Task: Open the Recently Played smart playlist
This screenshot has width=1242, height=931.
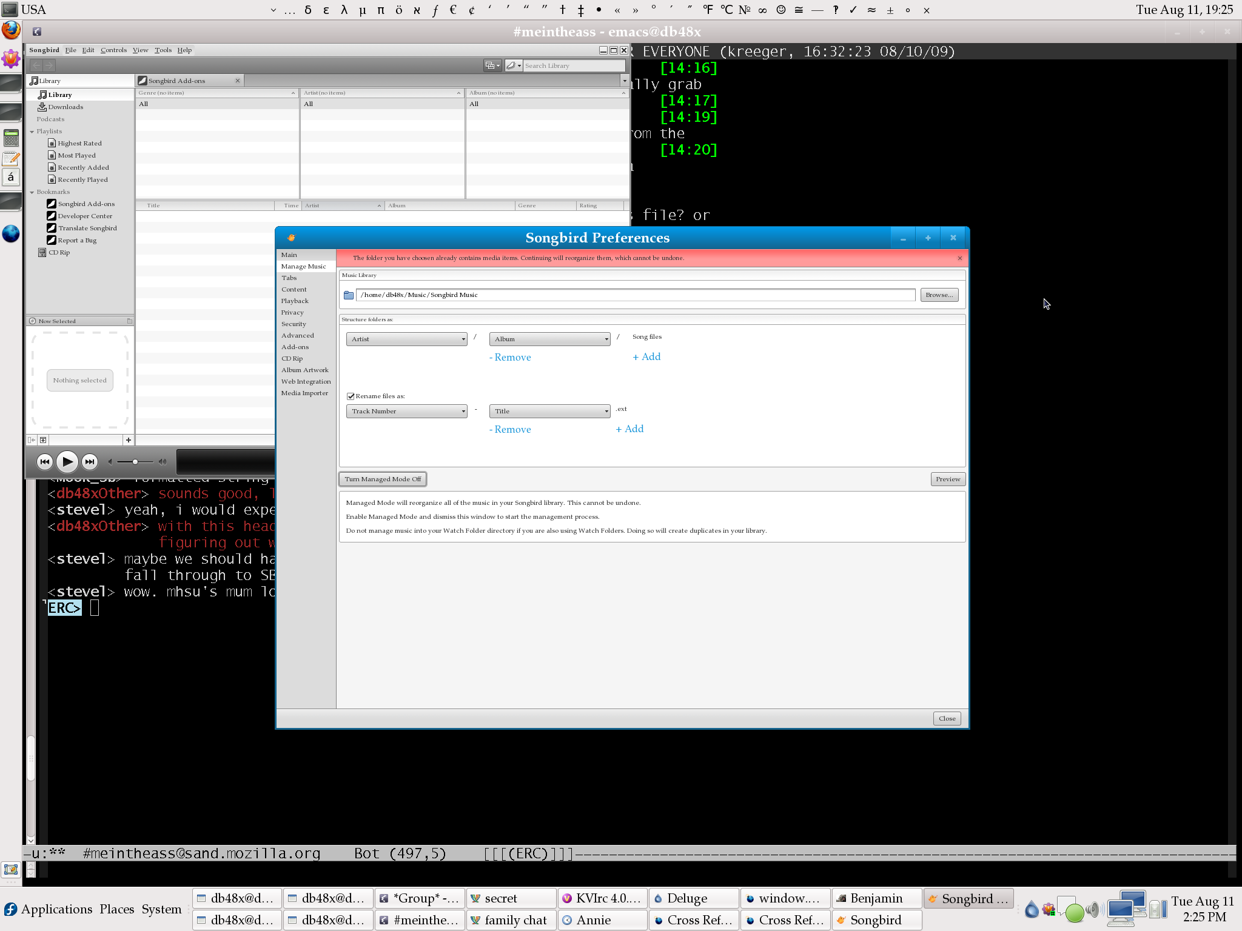Action: pos(78,179)
